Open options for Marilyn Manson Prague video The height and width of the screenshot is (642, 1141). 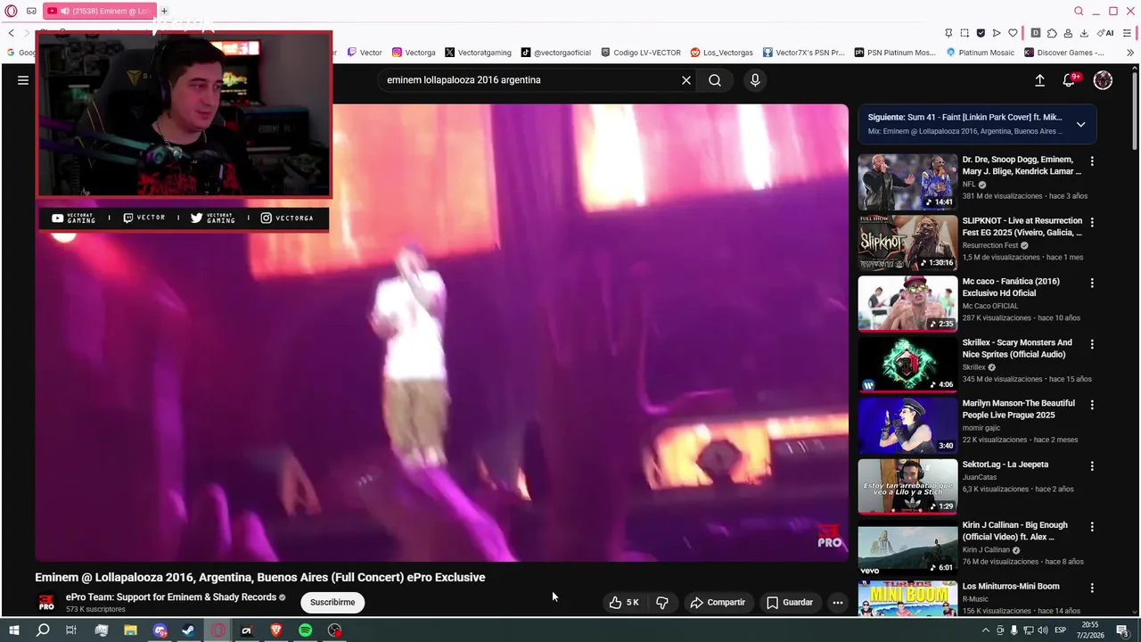click(x=1092, y=405)
